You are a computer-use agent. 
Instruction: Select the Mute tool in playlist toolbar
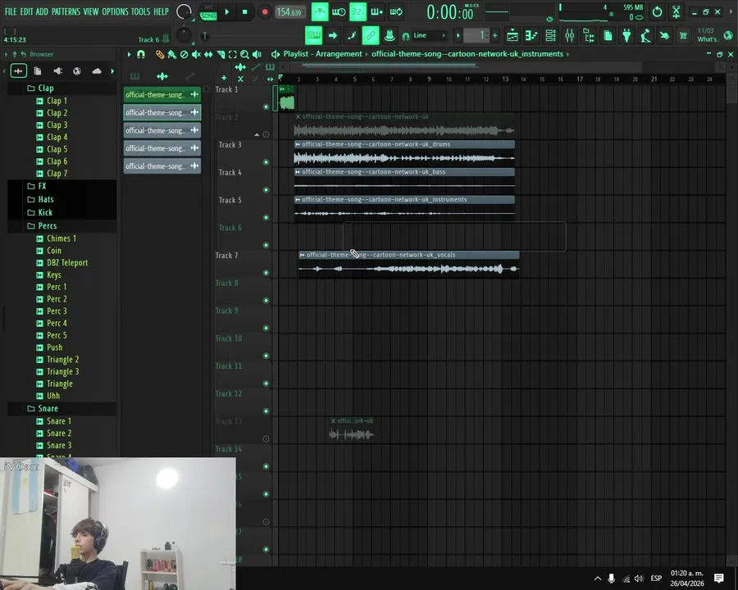(196, 55)
